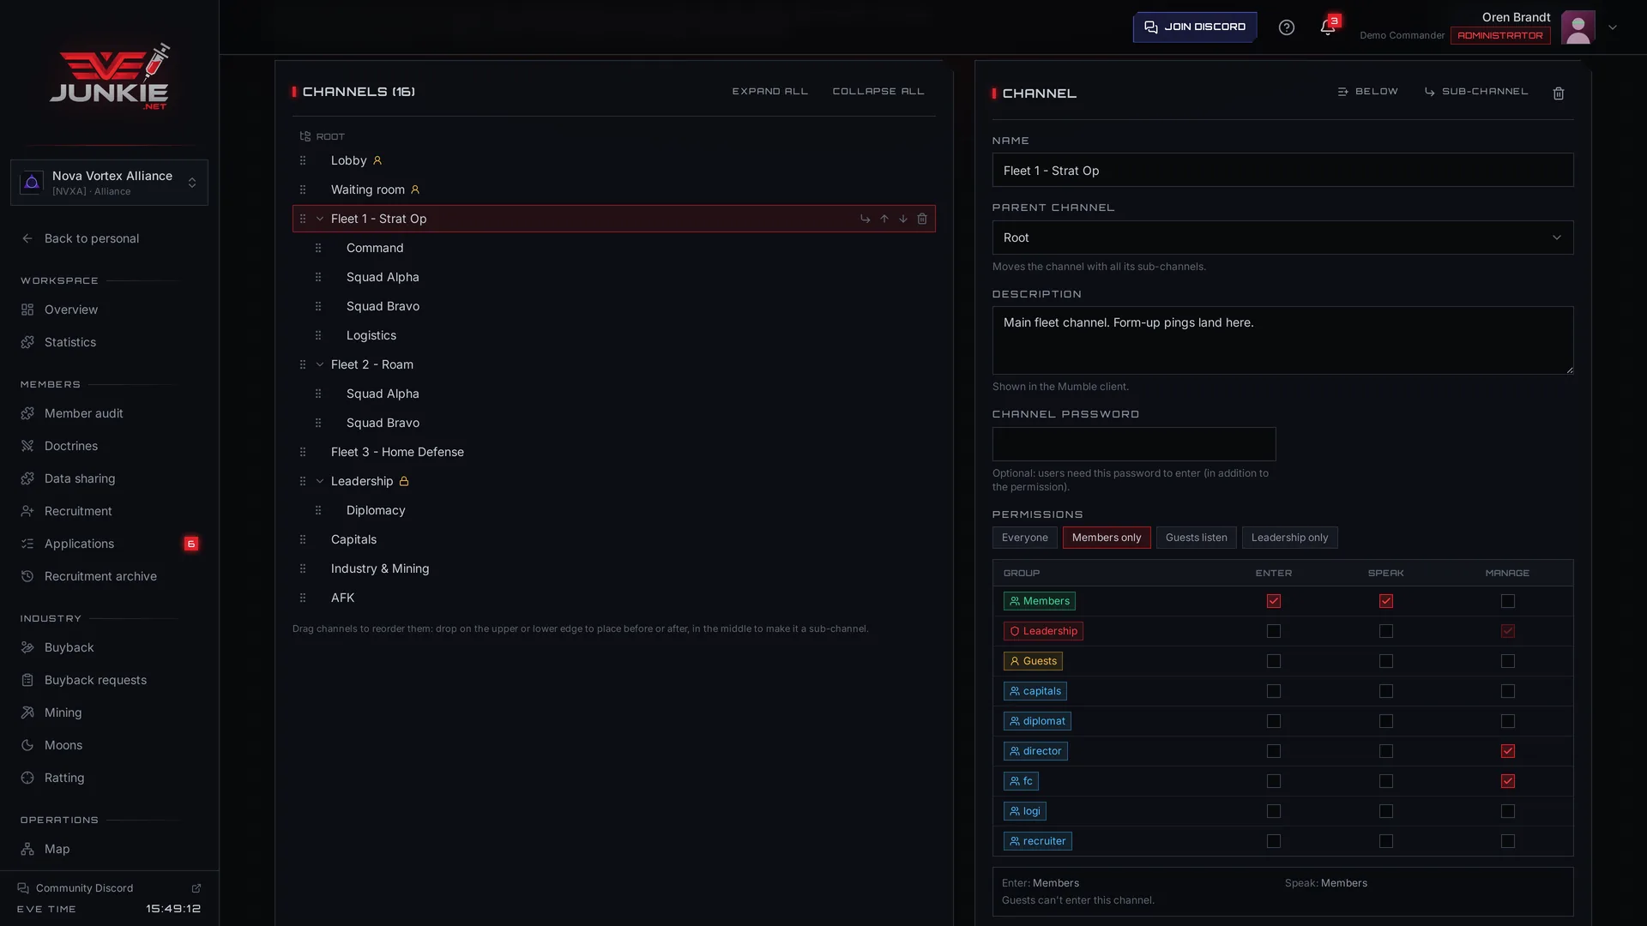This screenshot has height=926, width=1647.
Task: Click the drag handle beside Capitals
Action: tap(302, 539)
